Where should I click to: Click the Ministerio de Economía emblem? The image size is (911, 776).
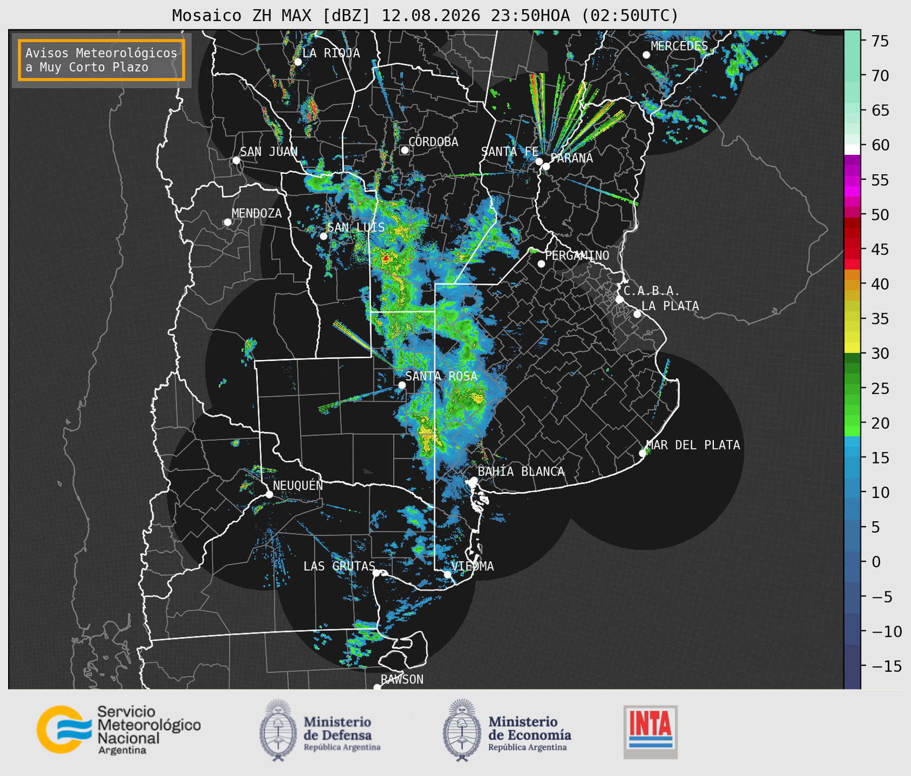462,730
